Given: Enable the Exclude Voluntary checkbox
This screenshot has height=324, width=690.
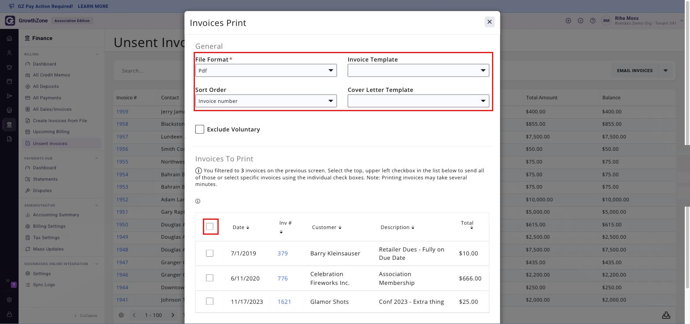Looking at the screenshot, I should [200, 129].
